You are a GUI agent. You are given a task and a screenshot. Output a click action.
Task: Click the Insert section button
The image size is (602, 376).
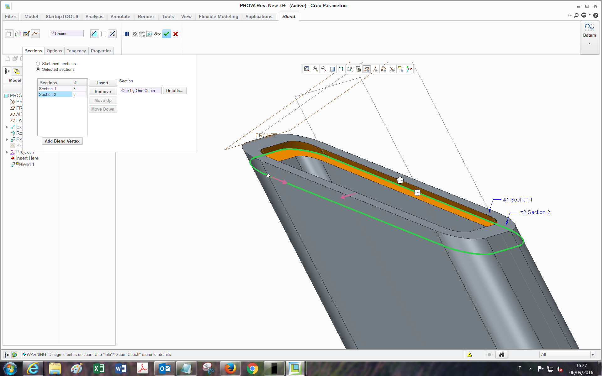tap(103, 83)
